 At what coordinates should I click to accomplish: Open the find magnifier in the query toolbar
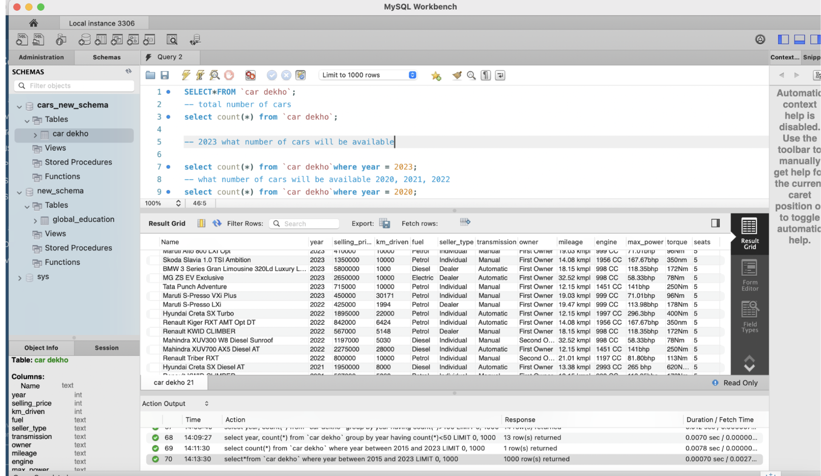pyautogui.click(x=471, y=75)
